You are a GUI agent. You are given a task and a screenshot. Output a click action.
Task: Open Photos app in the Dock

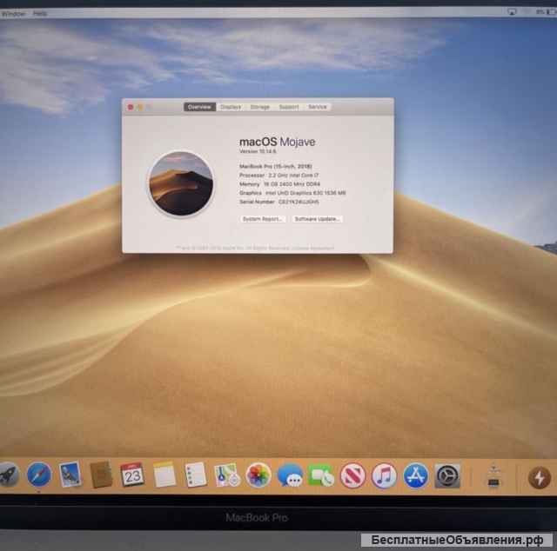coord(258,475)
